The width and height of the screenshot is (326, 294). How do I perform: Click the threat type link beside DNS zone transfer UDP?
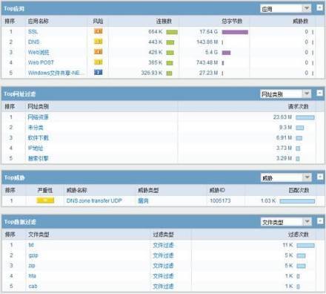(x=143, y=200)
